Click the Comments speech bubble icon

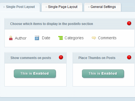[x=94, y=38]
